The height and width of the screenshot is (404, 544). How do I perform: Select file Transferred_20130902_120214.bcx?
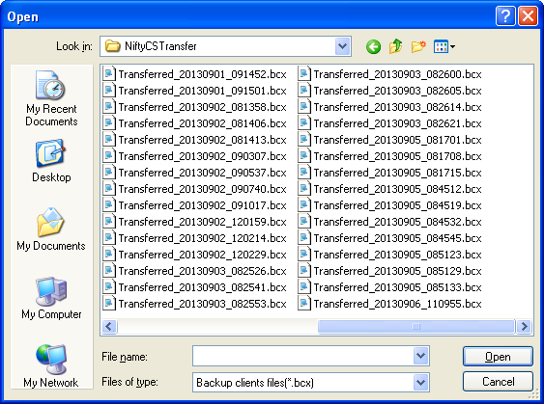click(x=195, y=238)
